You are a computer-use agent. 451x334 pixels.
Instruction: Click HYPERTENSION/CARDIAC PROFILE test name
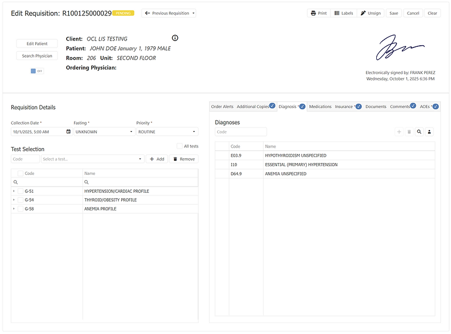tap(116, 191)
